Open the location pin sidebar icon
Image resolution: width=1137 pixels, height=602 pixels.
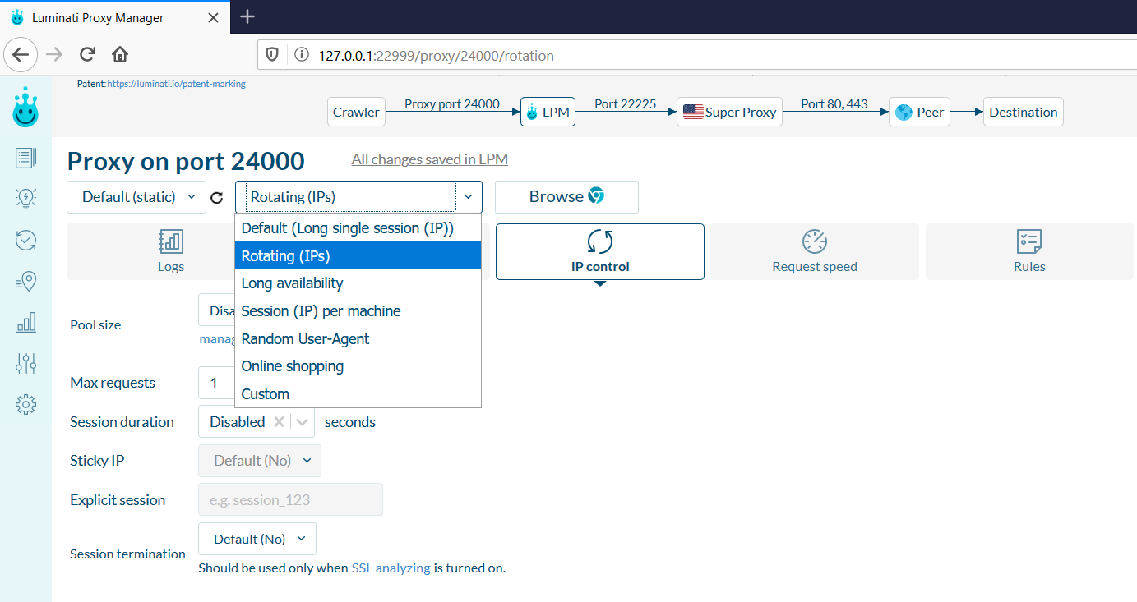click(x=25, y=282)
